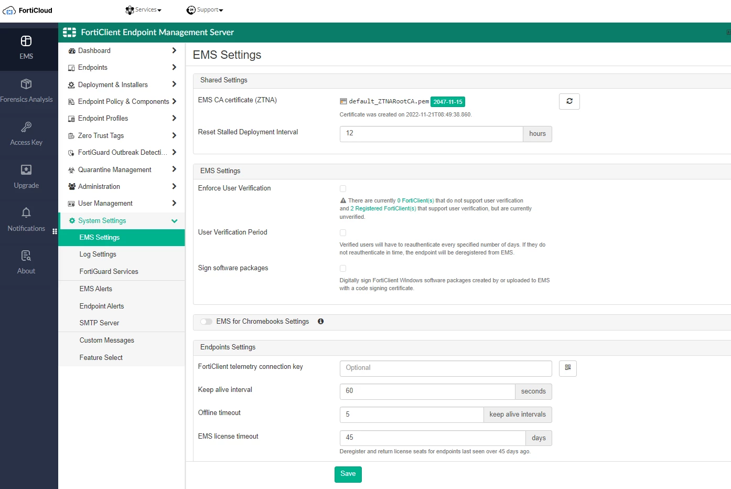Click the Administration users icon
The height and width of the screenshot is (489, 731).
[72, 187]
